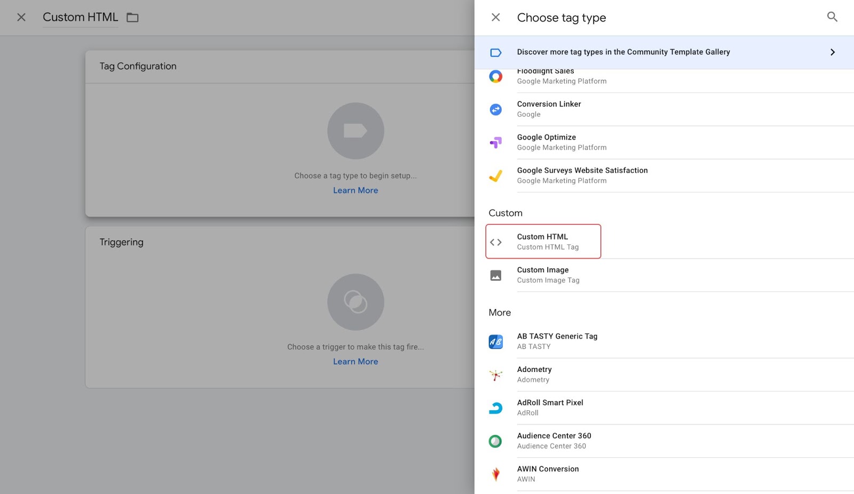This screenshot has width=854, height=494.
Task: Close the Choose tag type panel
Action: (495, 18)
